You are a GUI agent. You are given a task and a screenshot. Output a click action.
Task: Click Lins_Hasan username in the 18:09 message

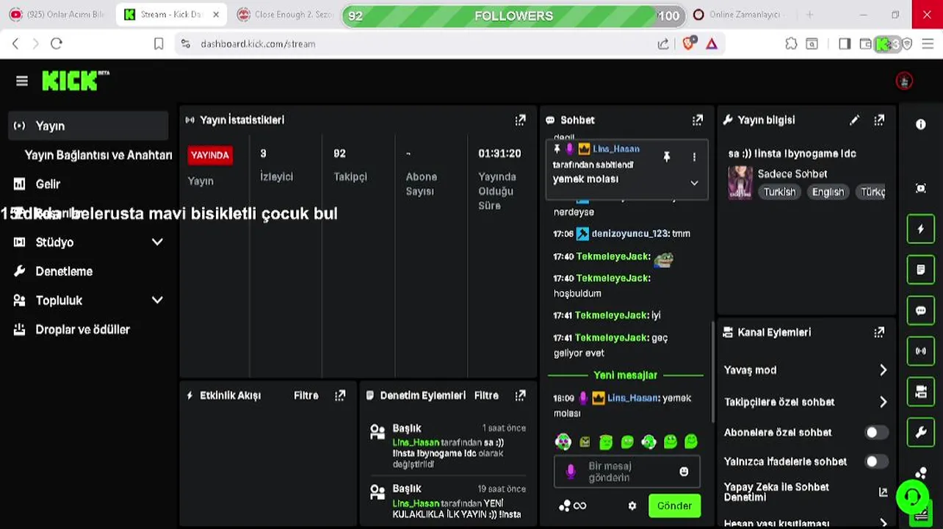(x=633, y=397)
